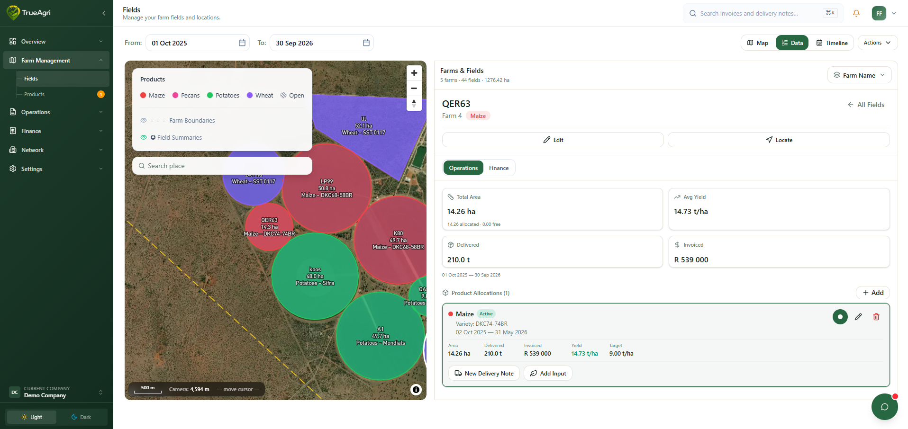
Task: Open the Current Company switcher
Action: [56, 392]
